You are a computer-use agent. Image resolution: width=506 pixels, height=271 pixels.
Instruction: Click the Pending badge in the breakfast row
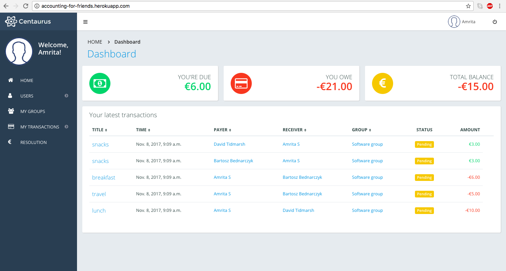coord(424,178)
